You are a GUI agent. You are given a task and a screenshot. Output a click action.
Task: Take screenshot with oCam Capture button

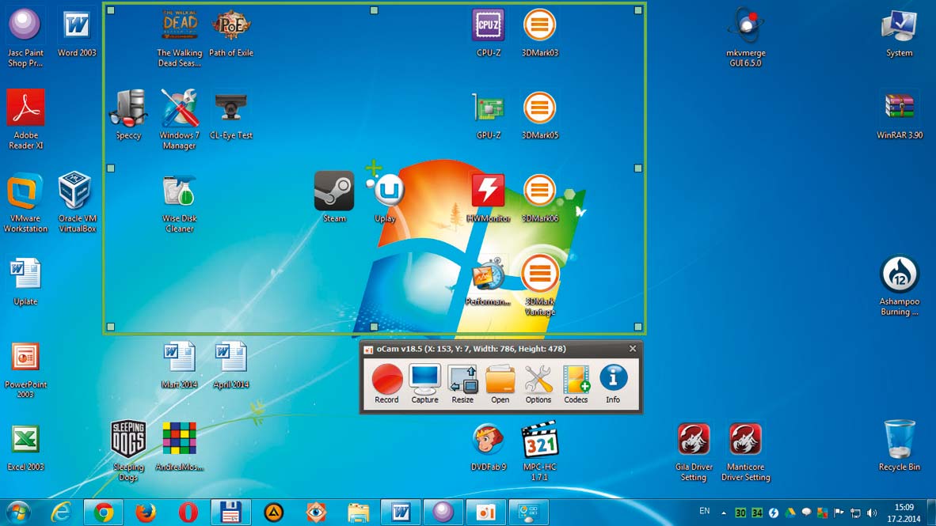click(x=425, y=384)
